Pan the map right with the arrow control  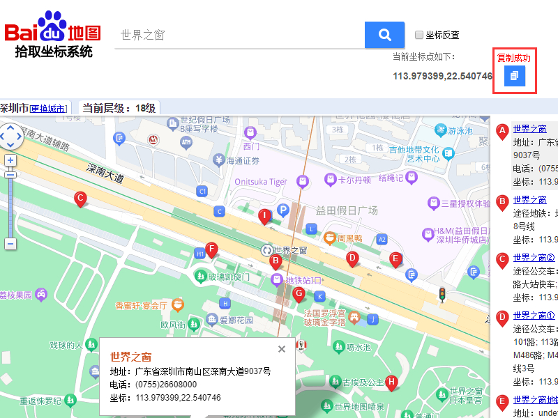20,136
